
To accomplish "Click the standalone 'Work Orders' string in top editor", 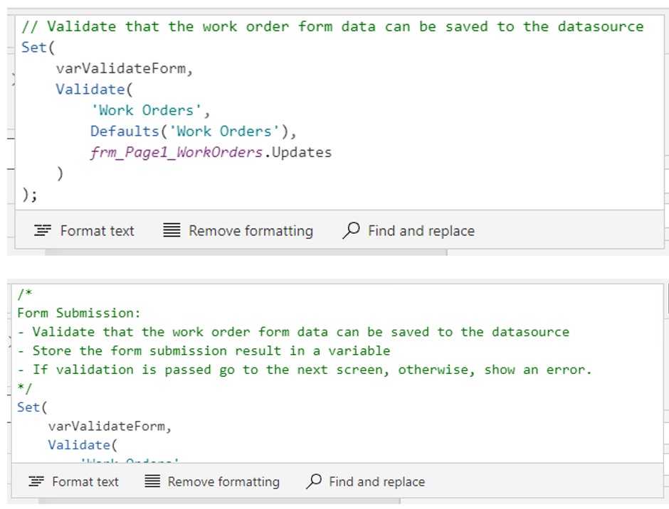I will 146,110.
